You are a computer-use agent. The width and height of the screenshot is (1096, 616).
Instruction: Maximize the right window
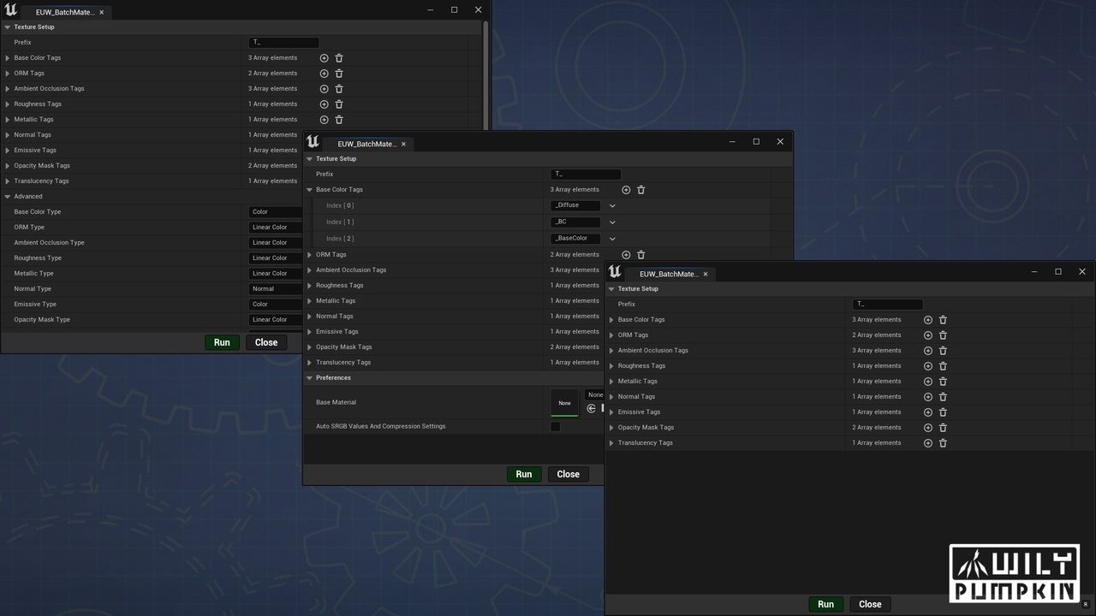coord(1058,271)
